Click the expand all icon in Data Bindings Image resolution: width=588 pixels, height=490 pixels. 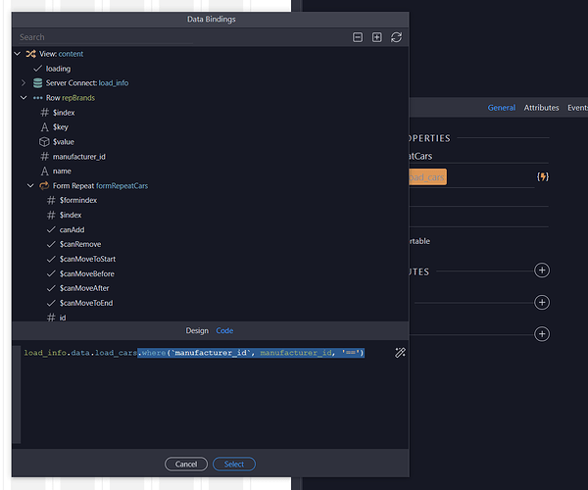click(376, 37)
